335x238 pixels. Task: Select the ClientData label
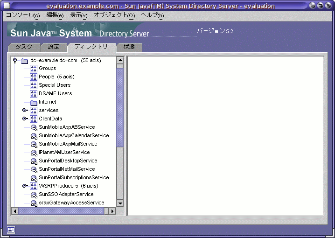[51, 119]
